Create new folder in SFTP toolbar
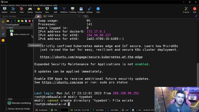 pos(22,21)
